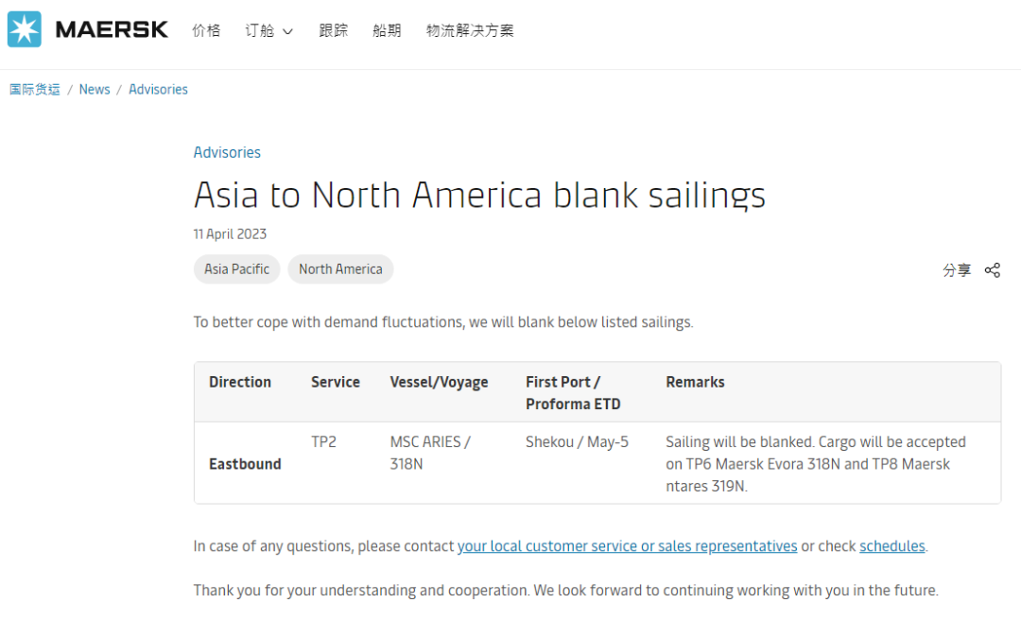Select the 船期 navigation item
Screen dimensions: 1021x637
click(387, 30)
